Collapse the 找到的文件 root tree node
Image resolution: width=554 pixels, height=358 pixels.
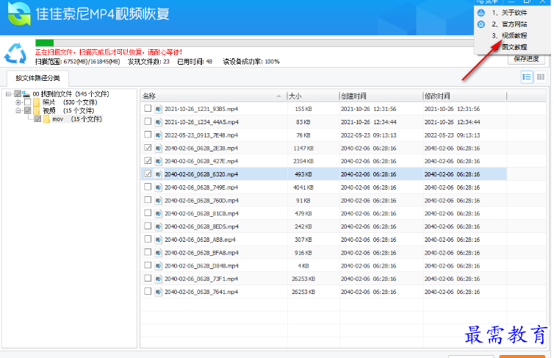click(x=9, y=94)
